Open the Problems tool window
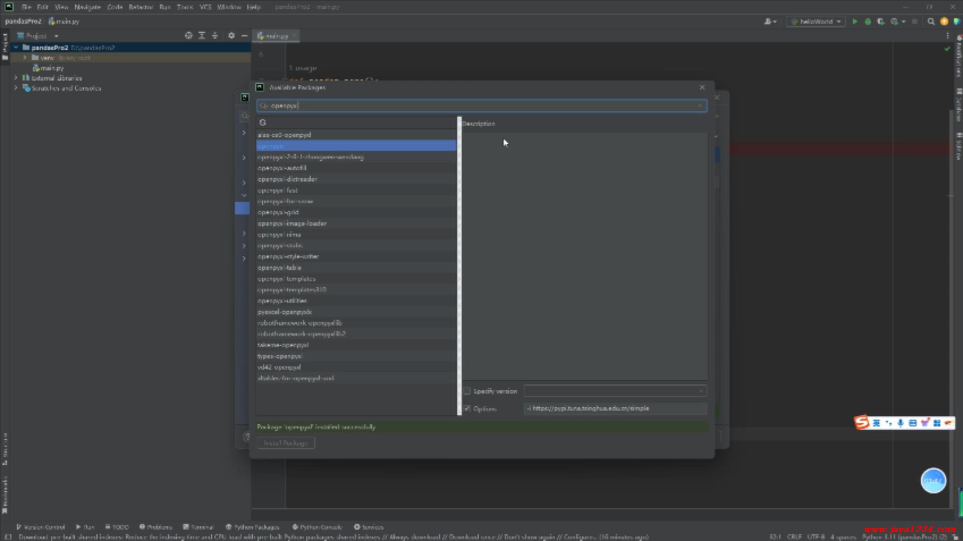The image size is (963, 541). [x=156, y=527]
